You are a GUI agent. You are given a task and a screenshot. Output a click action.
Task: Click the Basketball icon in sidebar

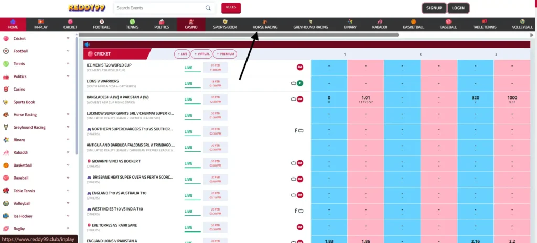pyautogui.click(x=6, y=165)
